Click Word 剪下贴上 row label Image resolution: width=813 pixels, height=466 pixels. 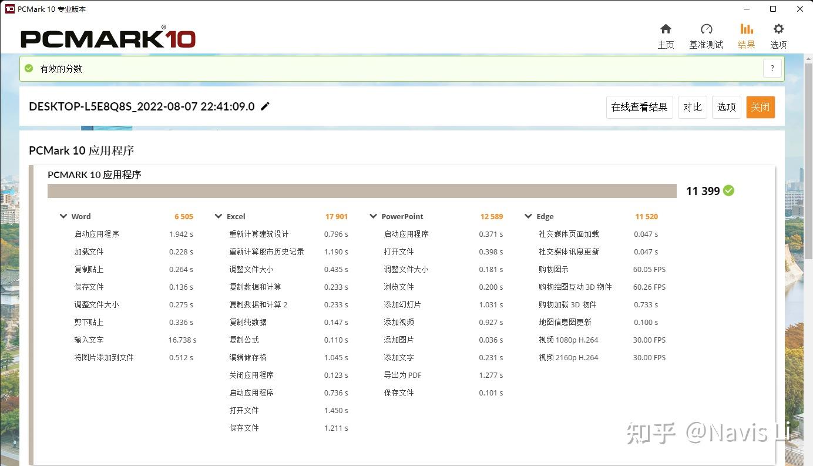point(89,322)
